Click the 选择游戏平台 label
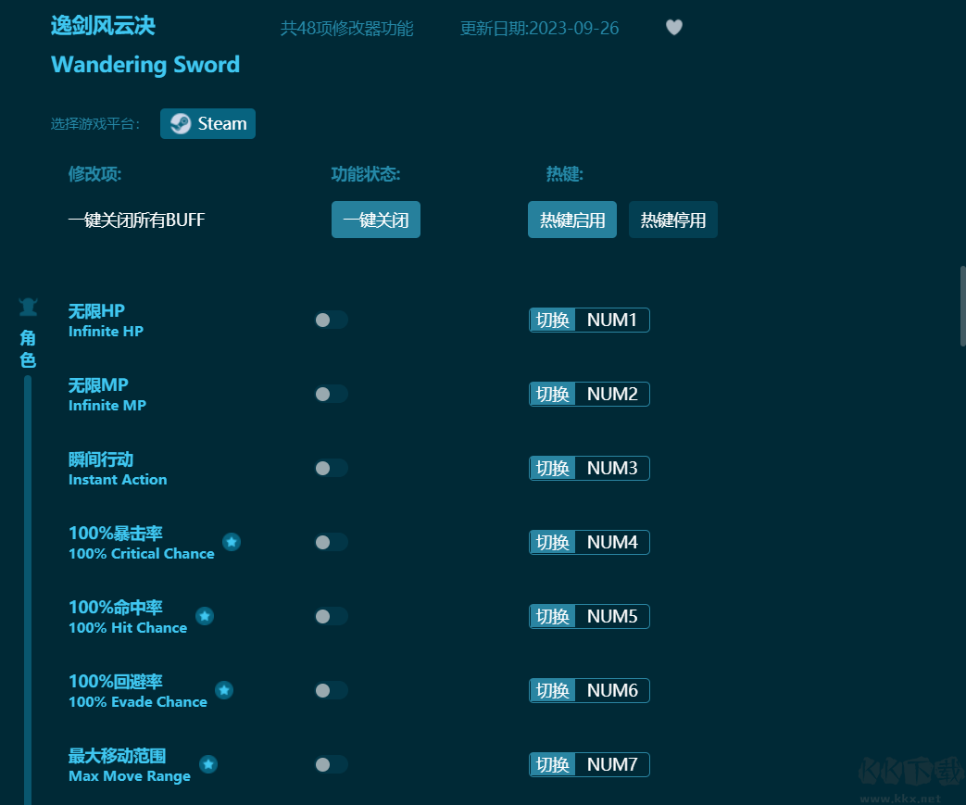966x805 pixels. point(95,124)
